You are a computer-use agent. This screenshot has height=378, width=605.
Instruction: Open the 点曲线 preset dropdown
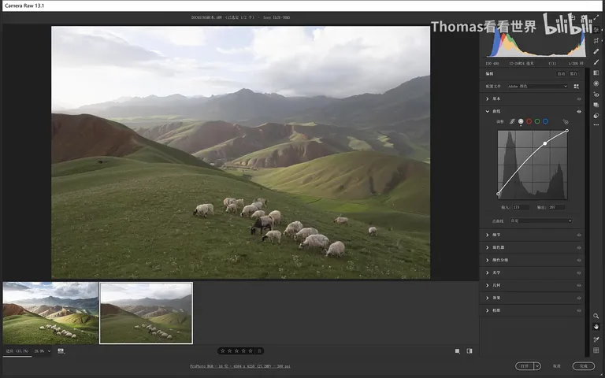point(541,221)
